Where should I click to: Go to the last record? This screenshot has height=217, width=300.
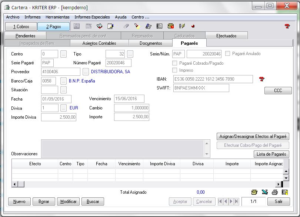pos(237,201)
